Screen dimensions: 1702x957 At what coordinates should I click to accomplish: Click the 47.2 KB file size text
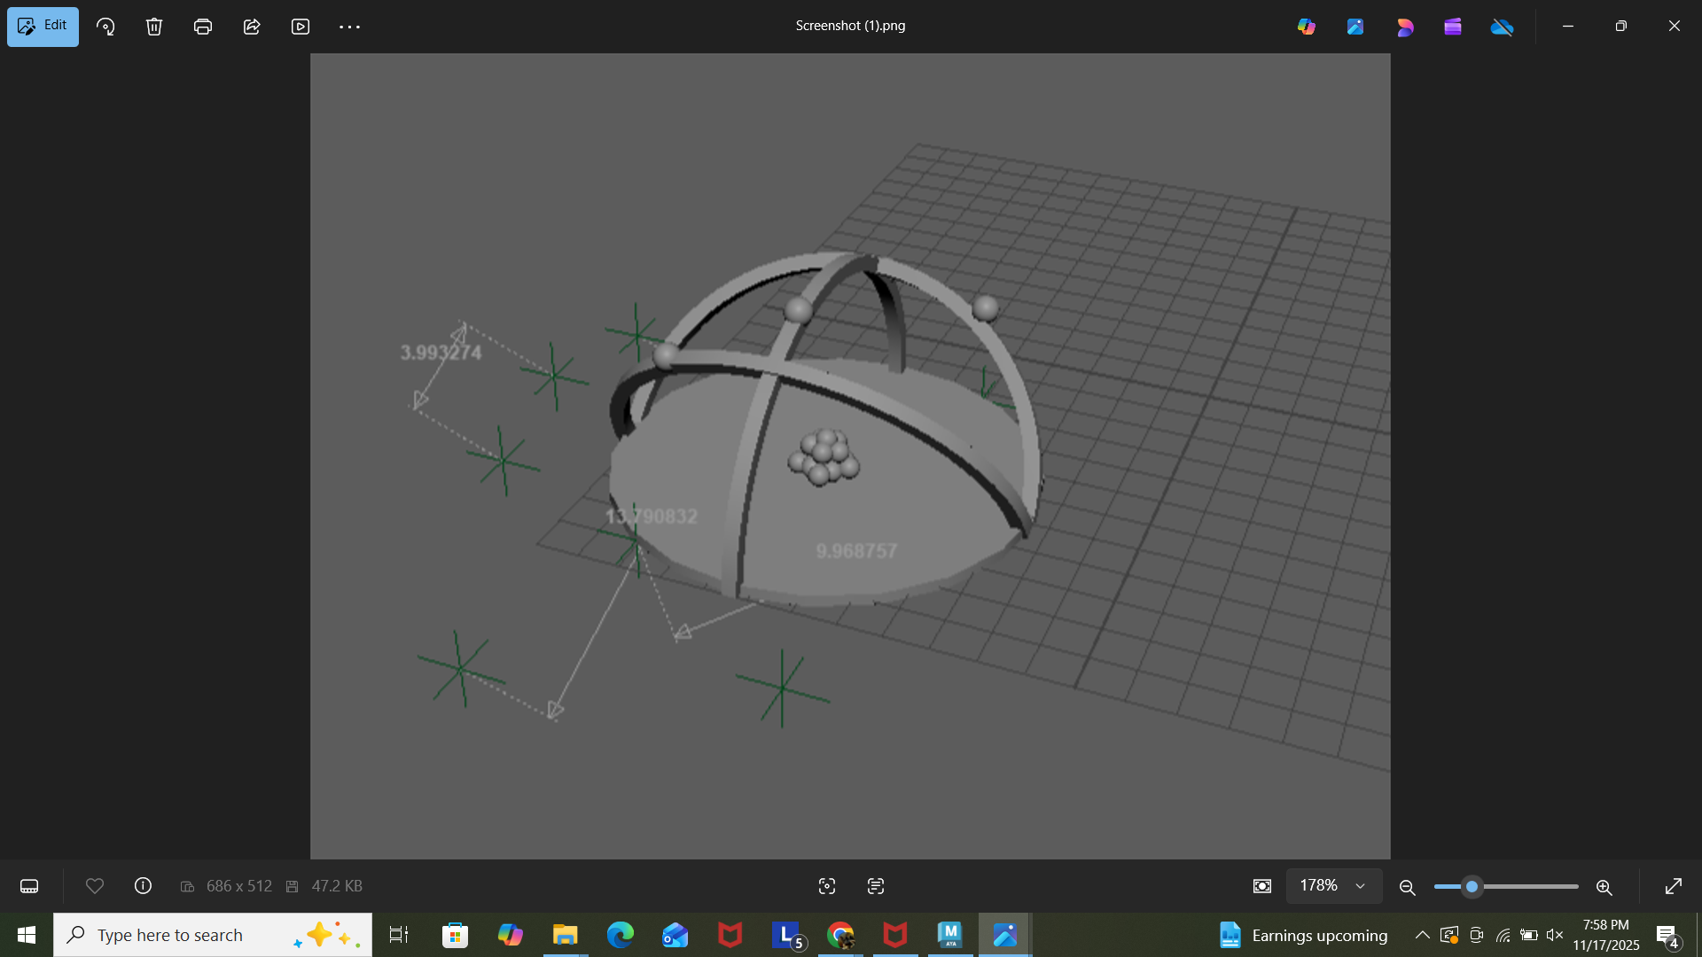pos(337,886)
